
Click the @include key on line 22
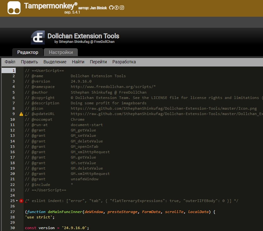tap(41, 185)
